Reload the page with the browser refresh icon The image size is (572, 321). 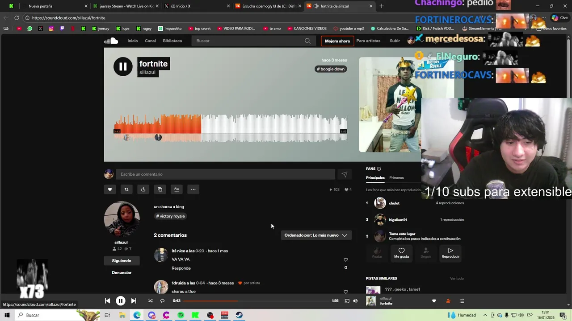coord(17,18)
